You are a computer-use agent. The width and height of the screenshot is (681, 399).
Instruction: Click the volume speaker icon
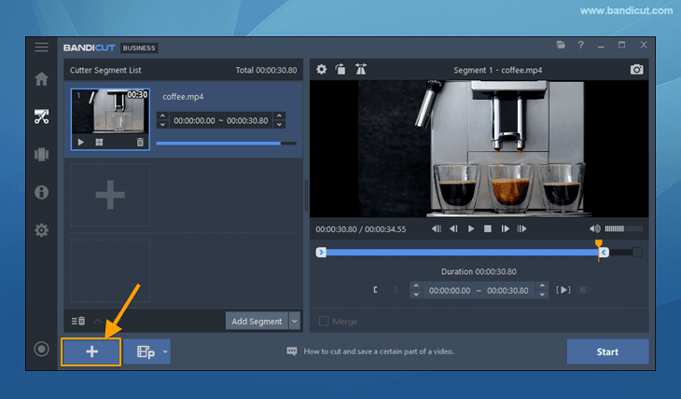(x=594, y=228)
